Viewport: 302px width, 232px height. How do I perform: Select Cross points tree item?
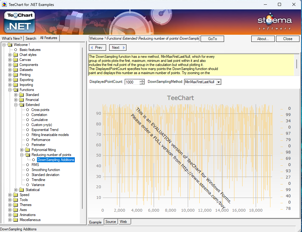click(x=40, y=110)
